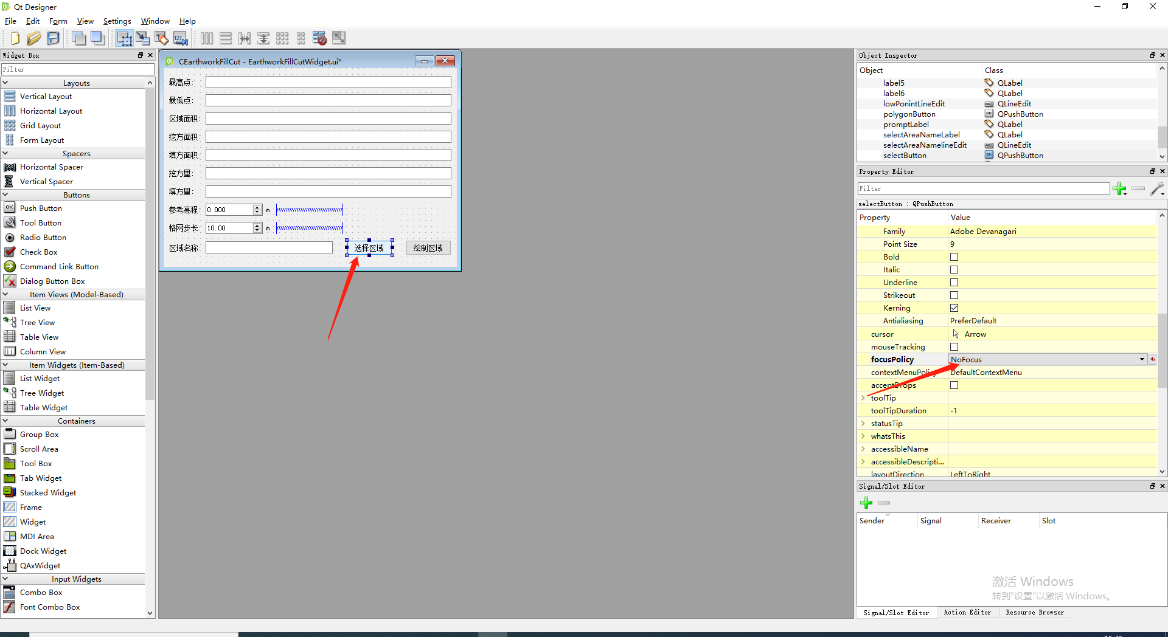The height and width of the screenshot is (637, 1168).
Task: Click the Lay Out in a Grid icon
Action: point(283,38)
